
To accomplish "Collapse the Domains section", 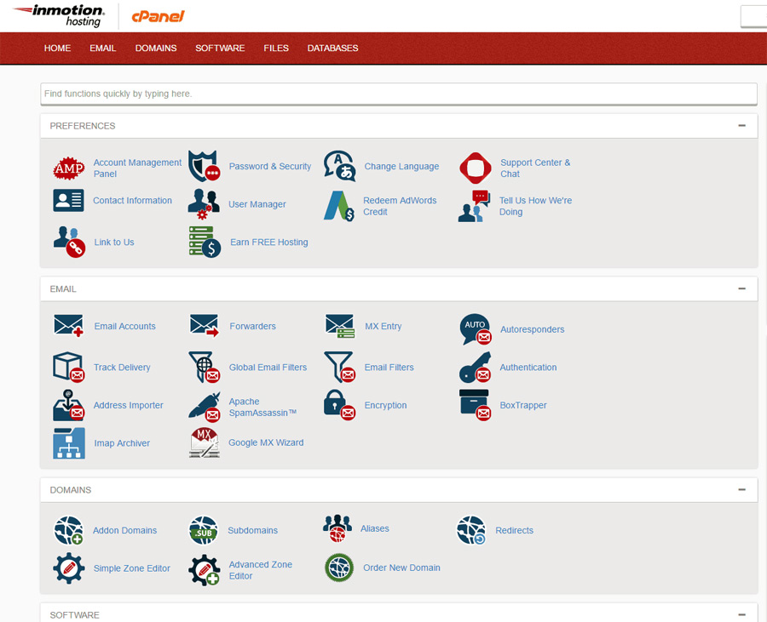I will click(x=741, y=490).
